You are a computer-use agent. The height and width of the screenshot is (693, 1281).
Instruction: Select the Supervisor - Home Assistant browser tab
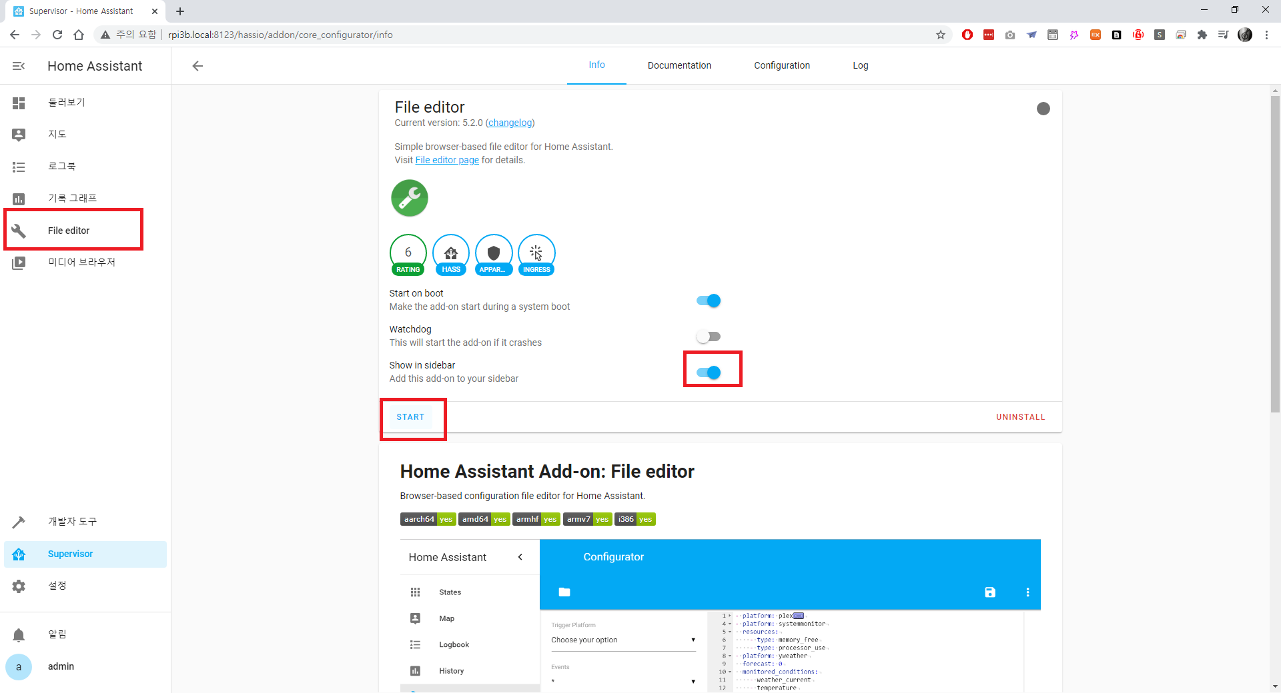(85, 11)
